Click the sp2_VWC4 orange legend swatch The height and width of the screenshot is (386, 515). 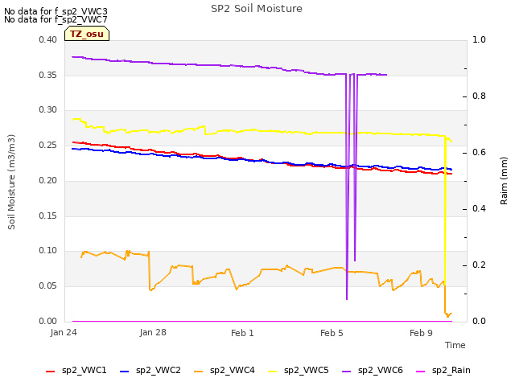click(x=199, y=372)
